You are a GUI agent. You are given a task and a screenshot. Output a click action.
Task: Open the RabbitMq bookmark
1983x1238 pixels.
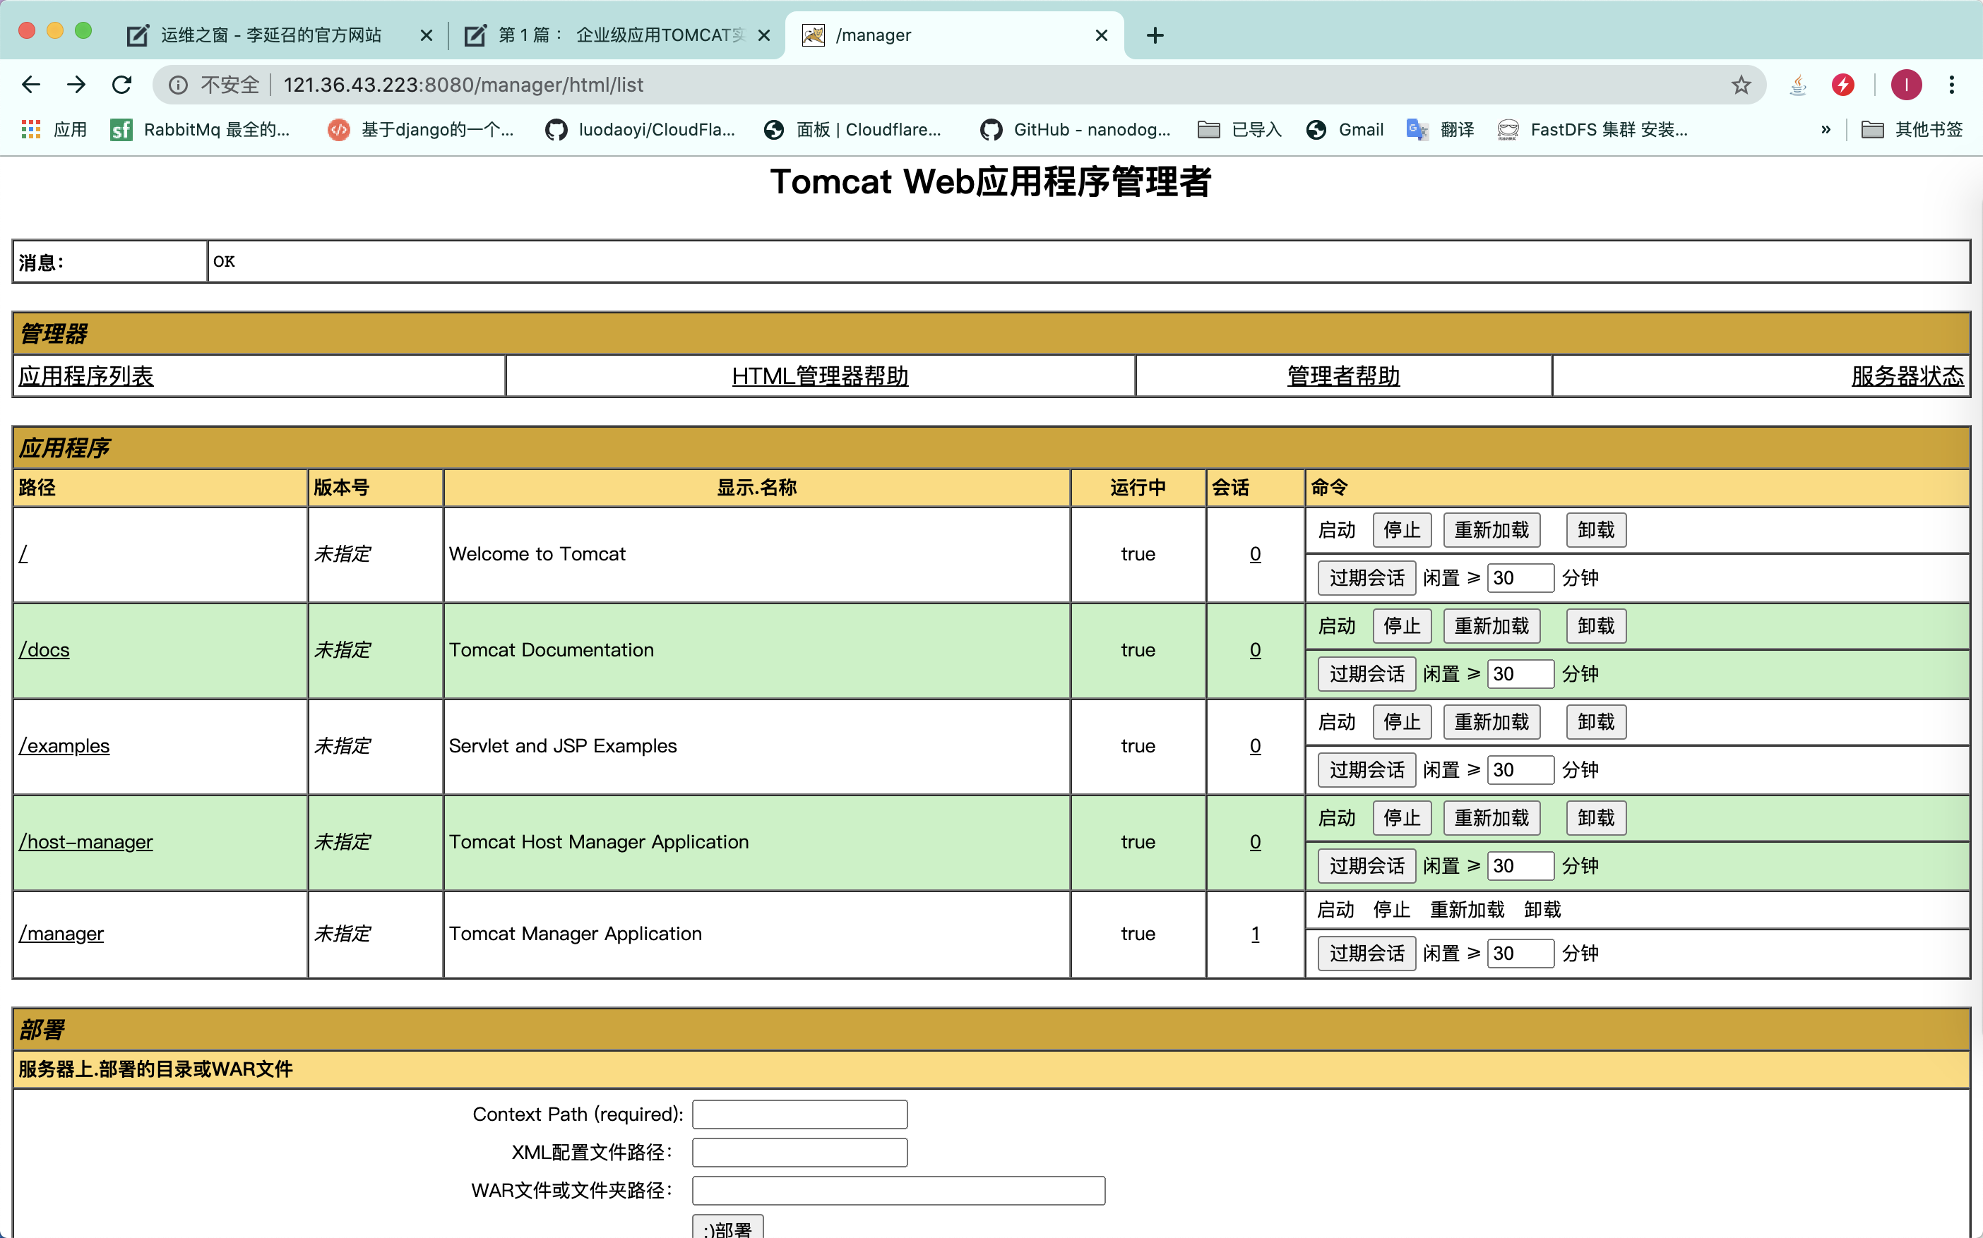200,129
